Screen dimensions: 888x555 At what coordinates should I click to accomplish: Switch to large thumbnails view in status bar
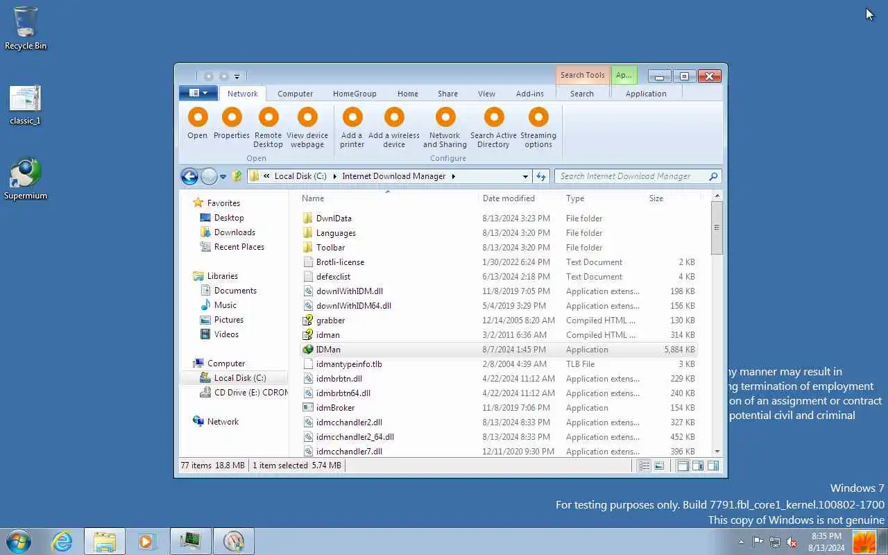click(659, 466)
